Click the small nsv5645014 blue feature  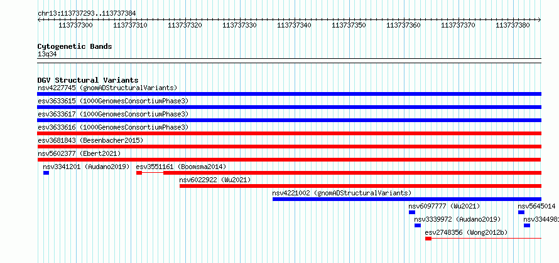point(521,212)
